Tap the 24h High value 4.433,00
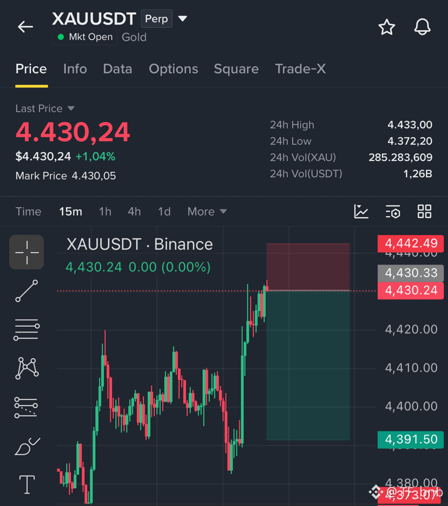This screenshot has height=506, width=448. coord(410,125)
